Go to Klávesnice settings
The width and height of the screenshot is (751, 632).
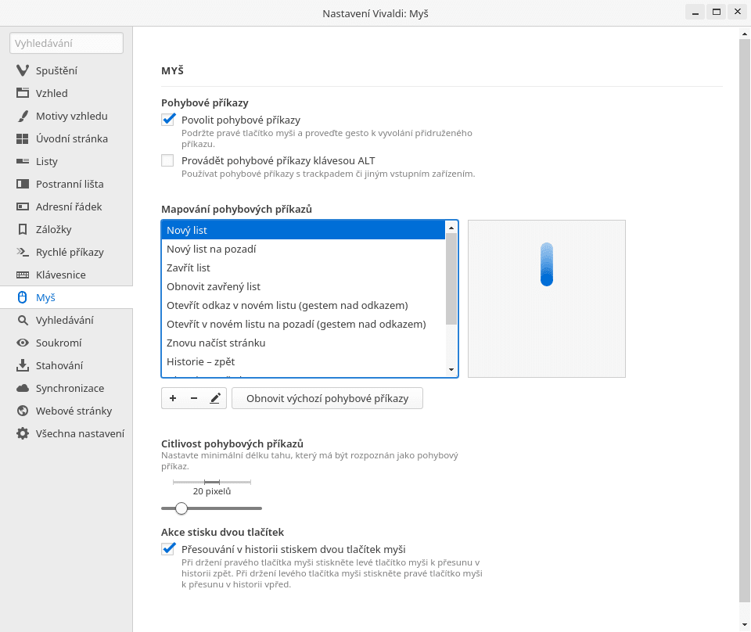[66, 275]
